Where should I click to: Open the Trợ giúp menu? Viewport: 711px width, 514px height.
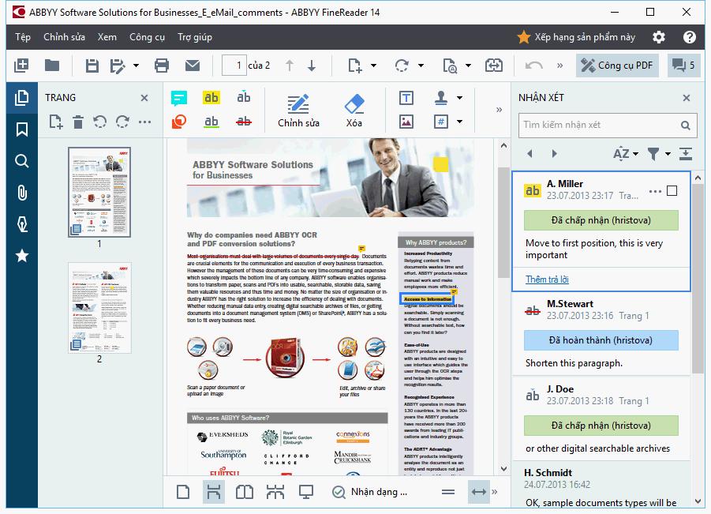pos(195,37)
